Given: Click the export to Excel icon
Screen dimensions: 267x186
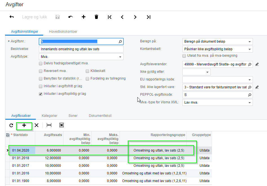Looking at the screenshot, I should click(62, 125).
